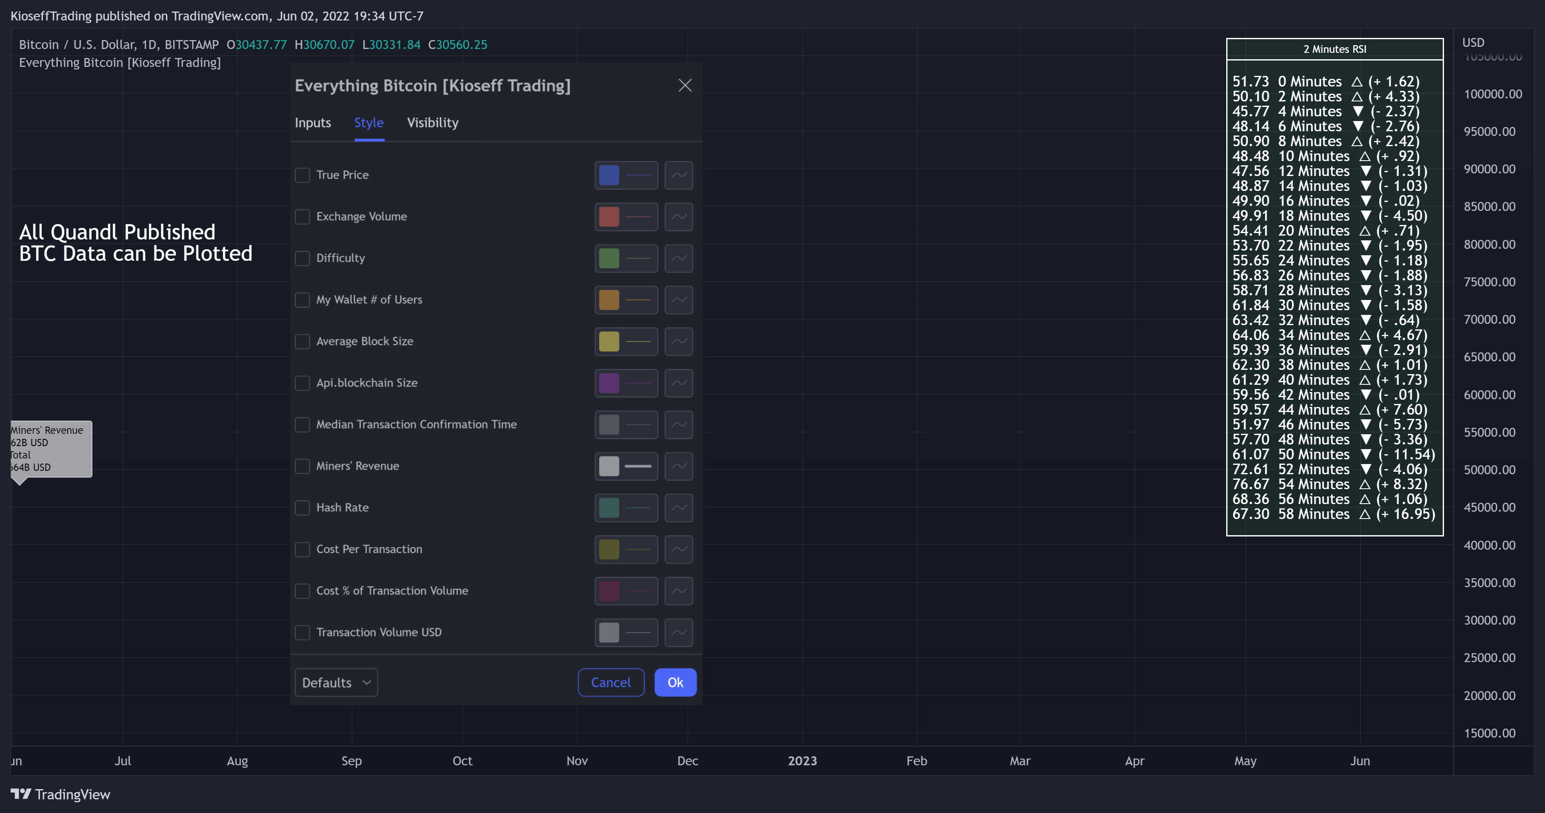Open line style picker for Transaction Volume USD
The image size is (1545, 813).
[x=679, y=632]
